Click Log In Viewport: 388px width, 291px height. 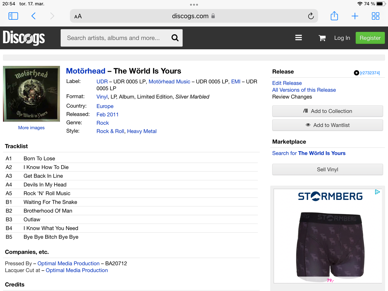coord(342,38)
